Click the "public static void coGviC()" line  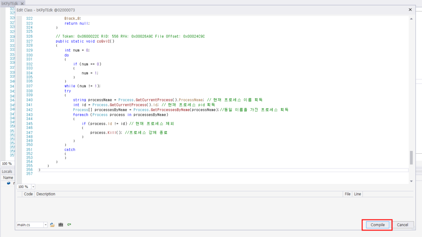tap(85, 41)
